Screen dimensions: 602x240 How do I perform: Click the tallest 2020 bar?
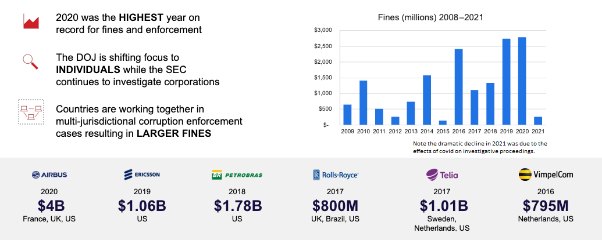(522, 81)
